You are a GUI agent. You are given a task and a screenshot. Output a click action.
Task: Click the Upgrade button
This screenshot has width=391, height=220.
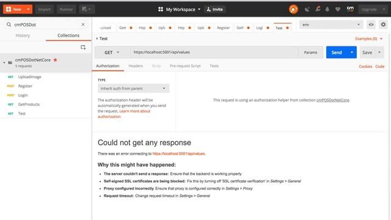pyautogui.click(x=369, y=9)
